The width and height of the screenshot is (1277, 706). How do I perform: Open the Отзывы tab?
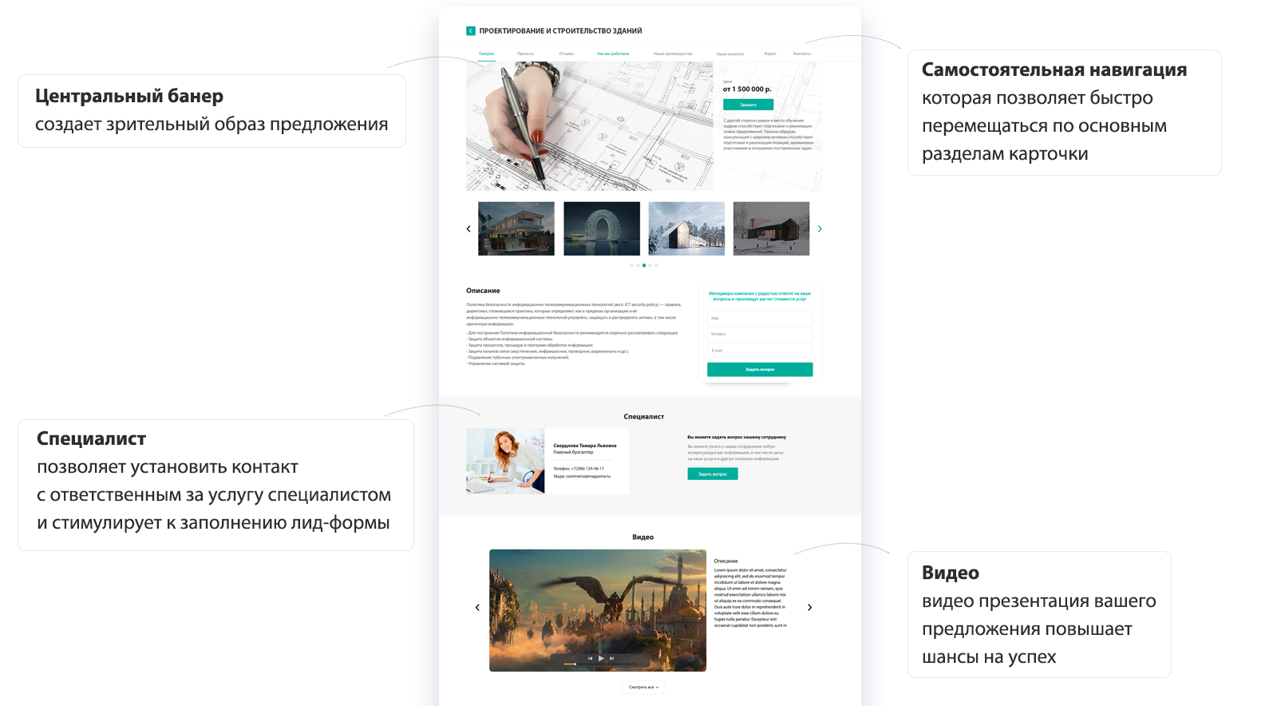click(x=567, y=54)
